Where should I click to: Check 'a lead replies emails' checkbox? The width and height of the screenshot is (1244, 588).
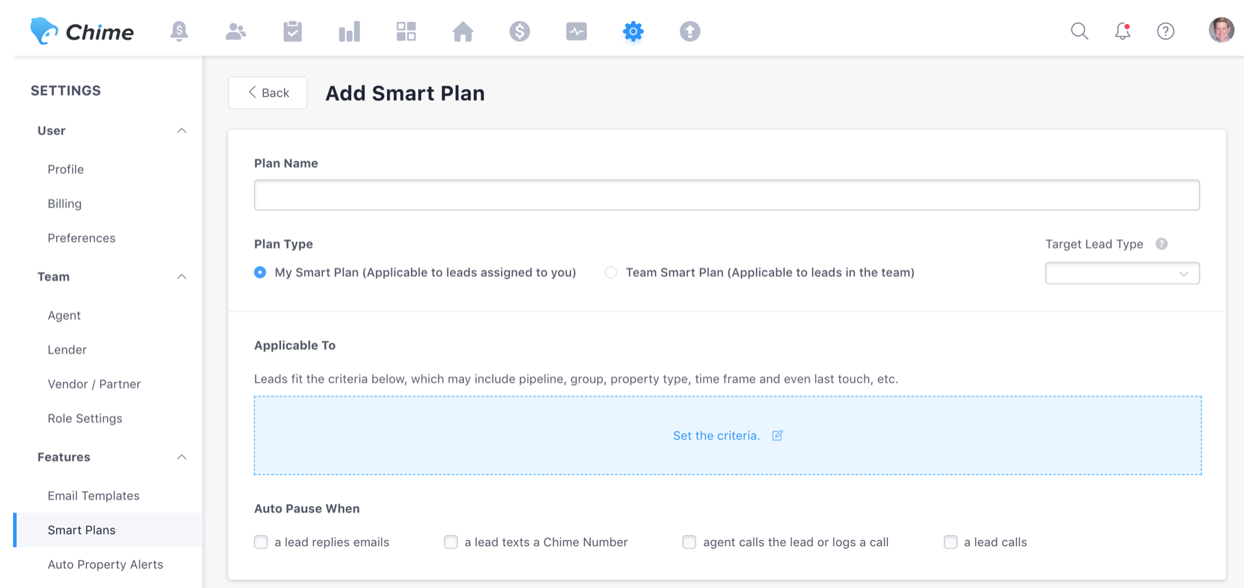click(x=261, y=542)
